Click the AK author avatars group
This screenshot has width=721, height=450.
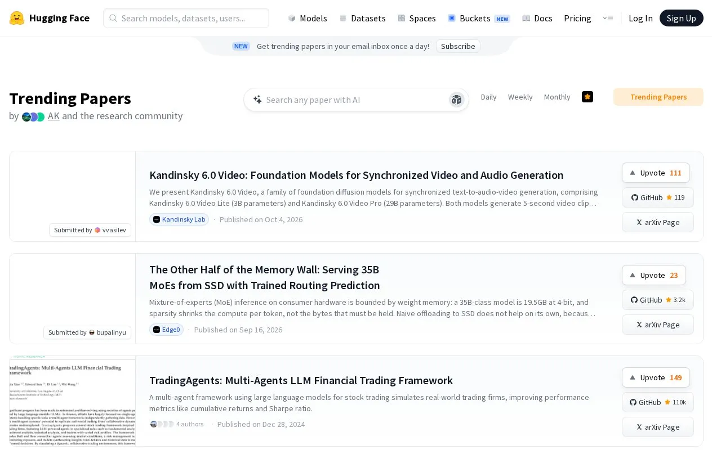point(33,117)
